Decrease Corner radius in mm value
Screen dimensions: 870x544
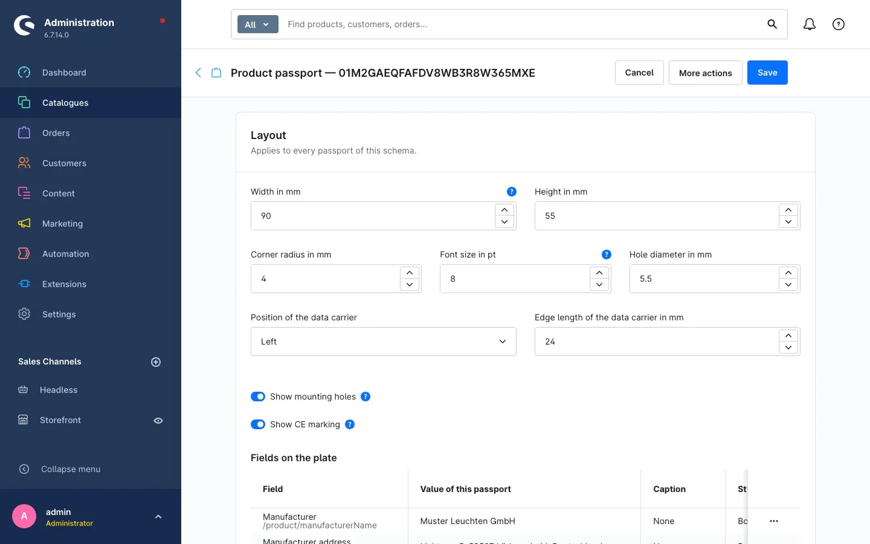pos(410,285)
